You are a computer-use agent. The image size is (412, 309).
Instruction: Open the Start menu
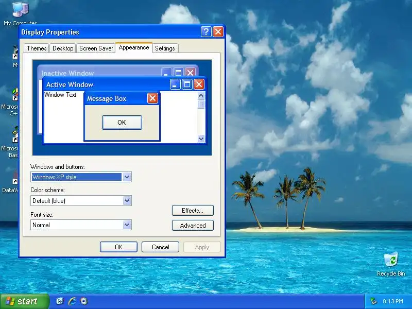click(x=24, y=301)
